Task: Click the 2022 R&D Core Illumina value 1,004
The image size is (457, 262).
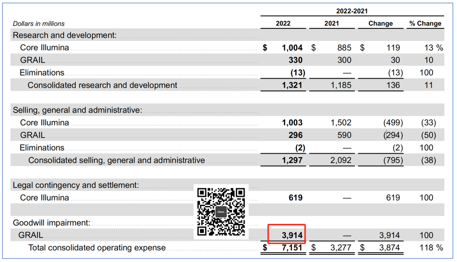Action: pyautogui.click(x=292, y=48)
